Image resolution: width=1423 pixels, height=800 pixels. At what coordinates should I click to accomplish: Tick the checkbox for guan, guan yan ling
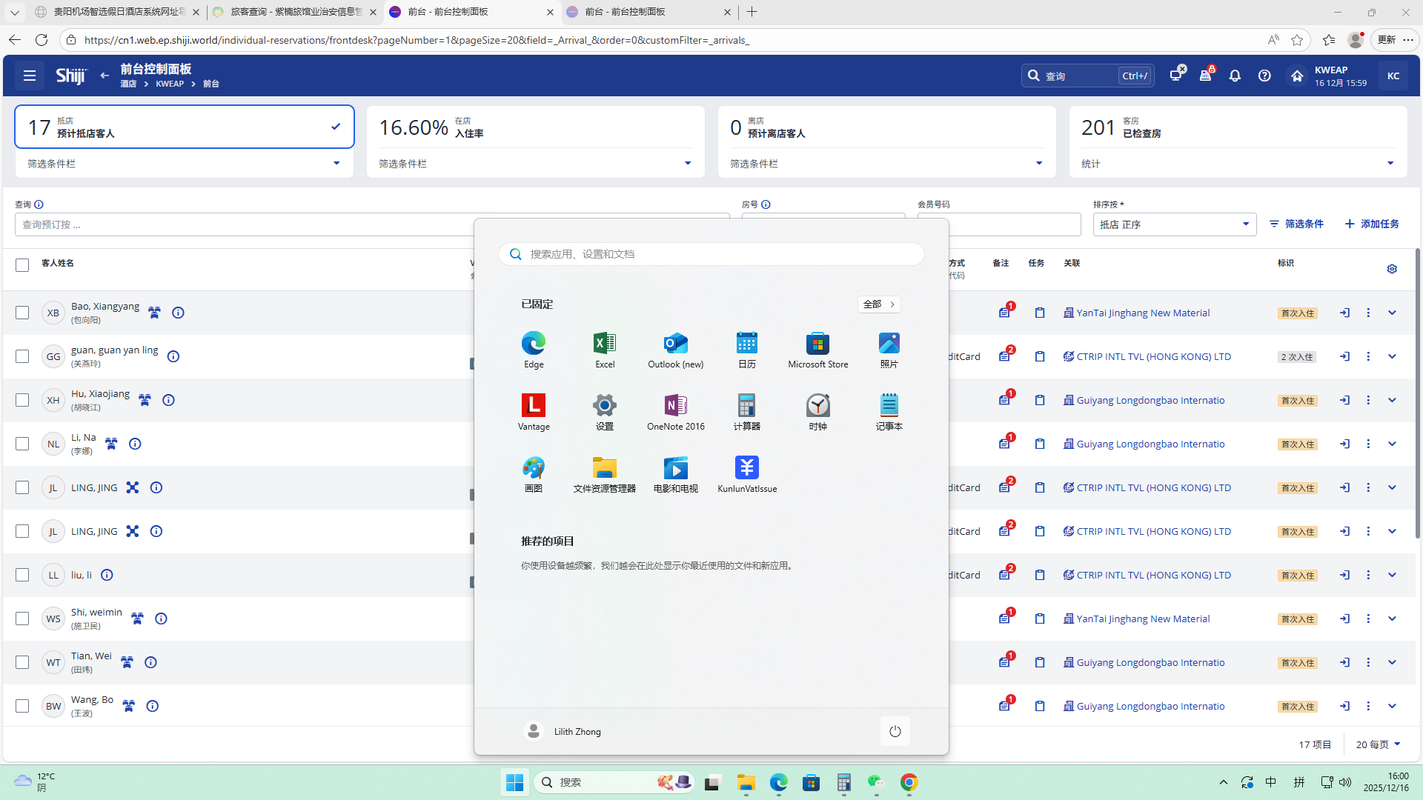coord(22,356)
